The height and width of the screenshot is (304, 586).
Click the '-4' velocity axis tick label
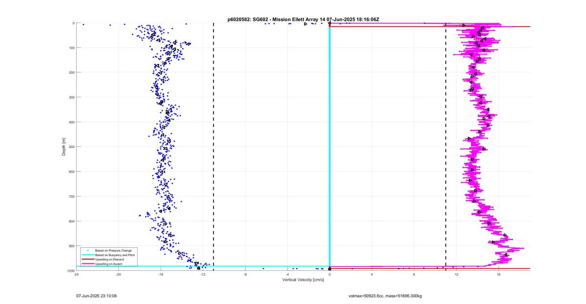[287, 275]
